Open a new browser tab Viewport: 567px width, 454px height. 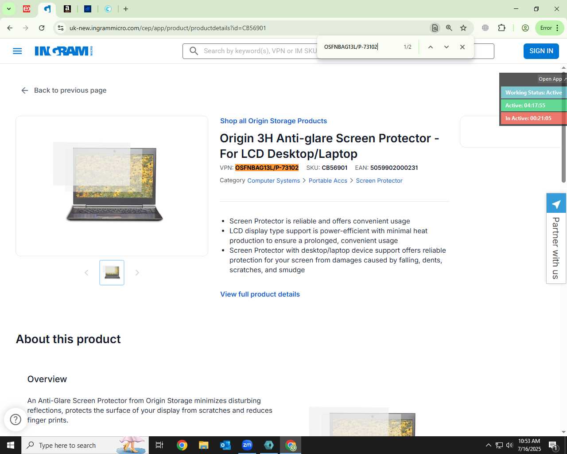point(126,9)
